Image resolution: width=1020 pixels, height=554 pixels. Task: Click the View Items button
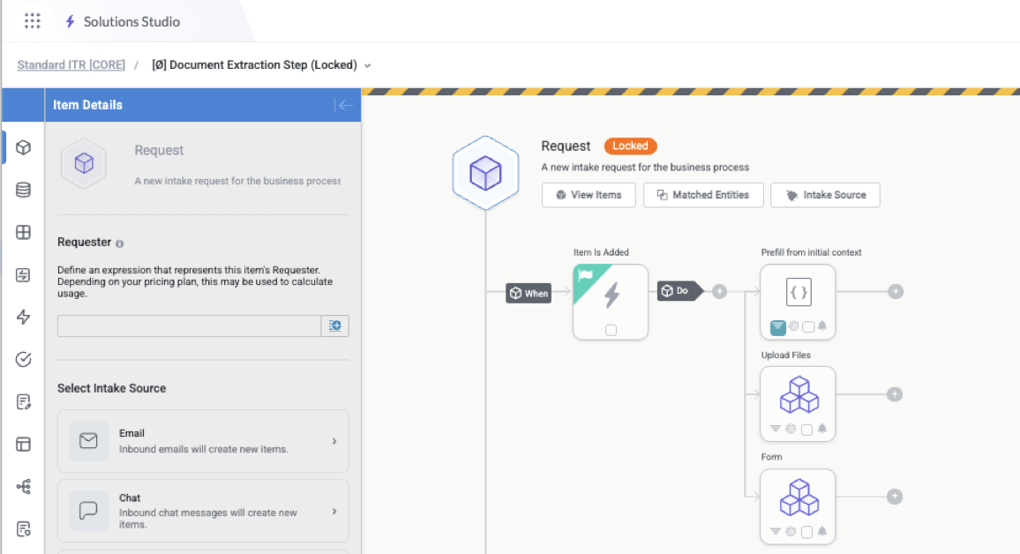589,195
